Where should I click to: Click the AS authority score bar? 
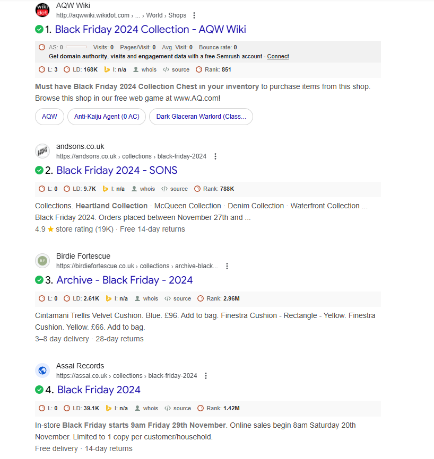76,47
